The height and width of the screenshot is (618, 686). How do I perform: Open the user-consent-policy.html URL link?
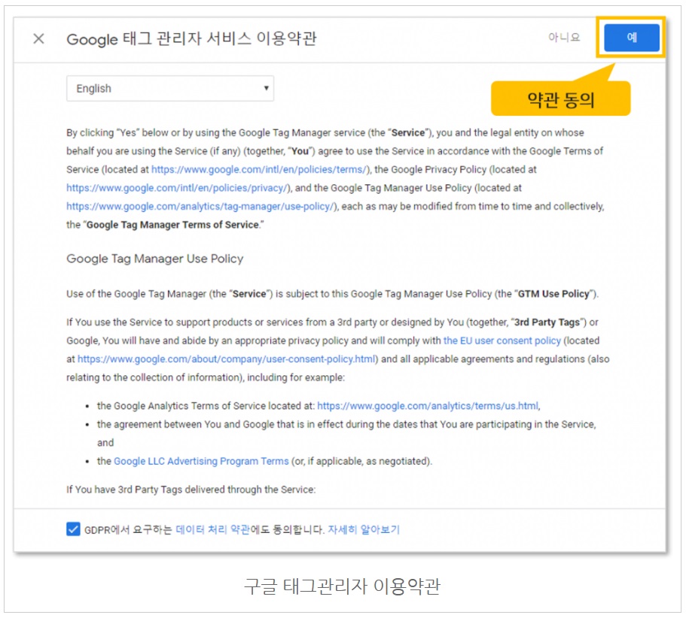[227, 359]
